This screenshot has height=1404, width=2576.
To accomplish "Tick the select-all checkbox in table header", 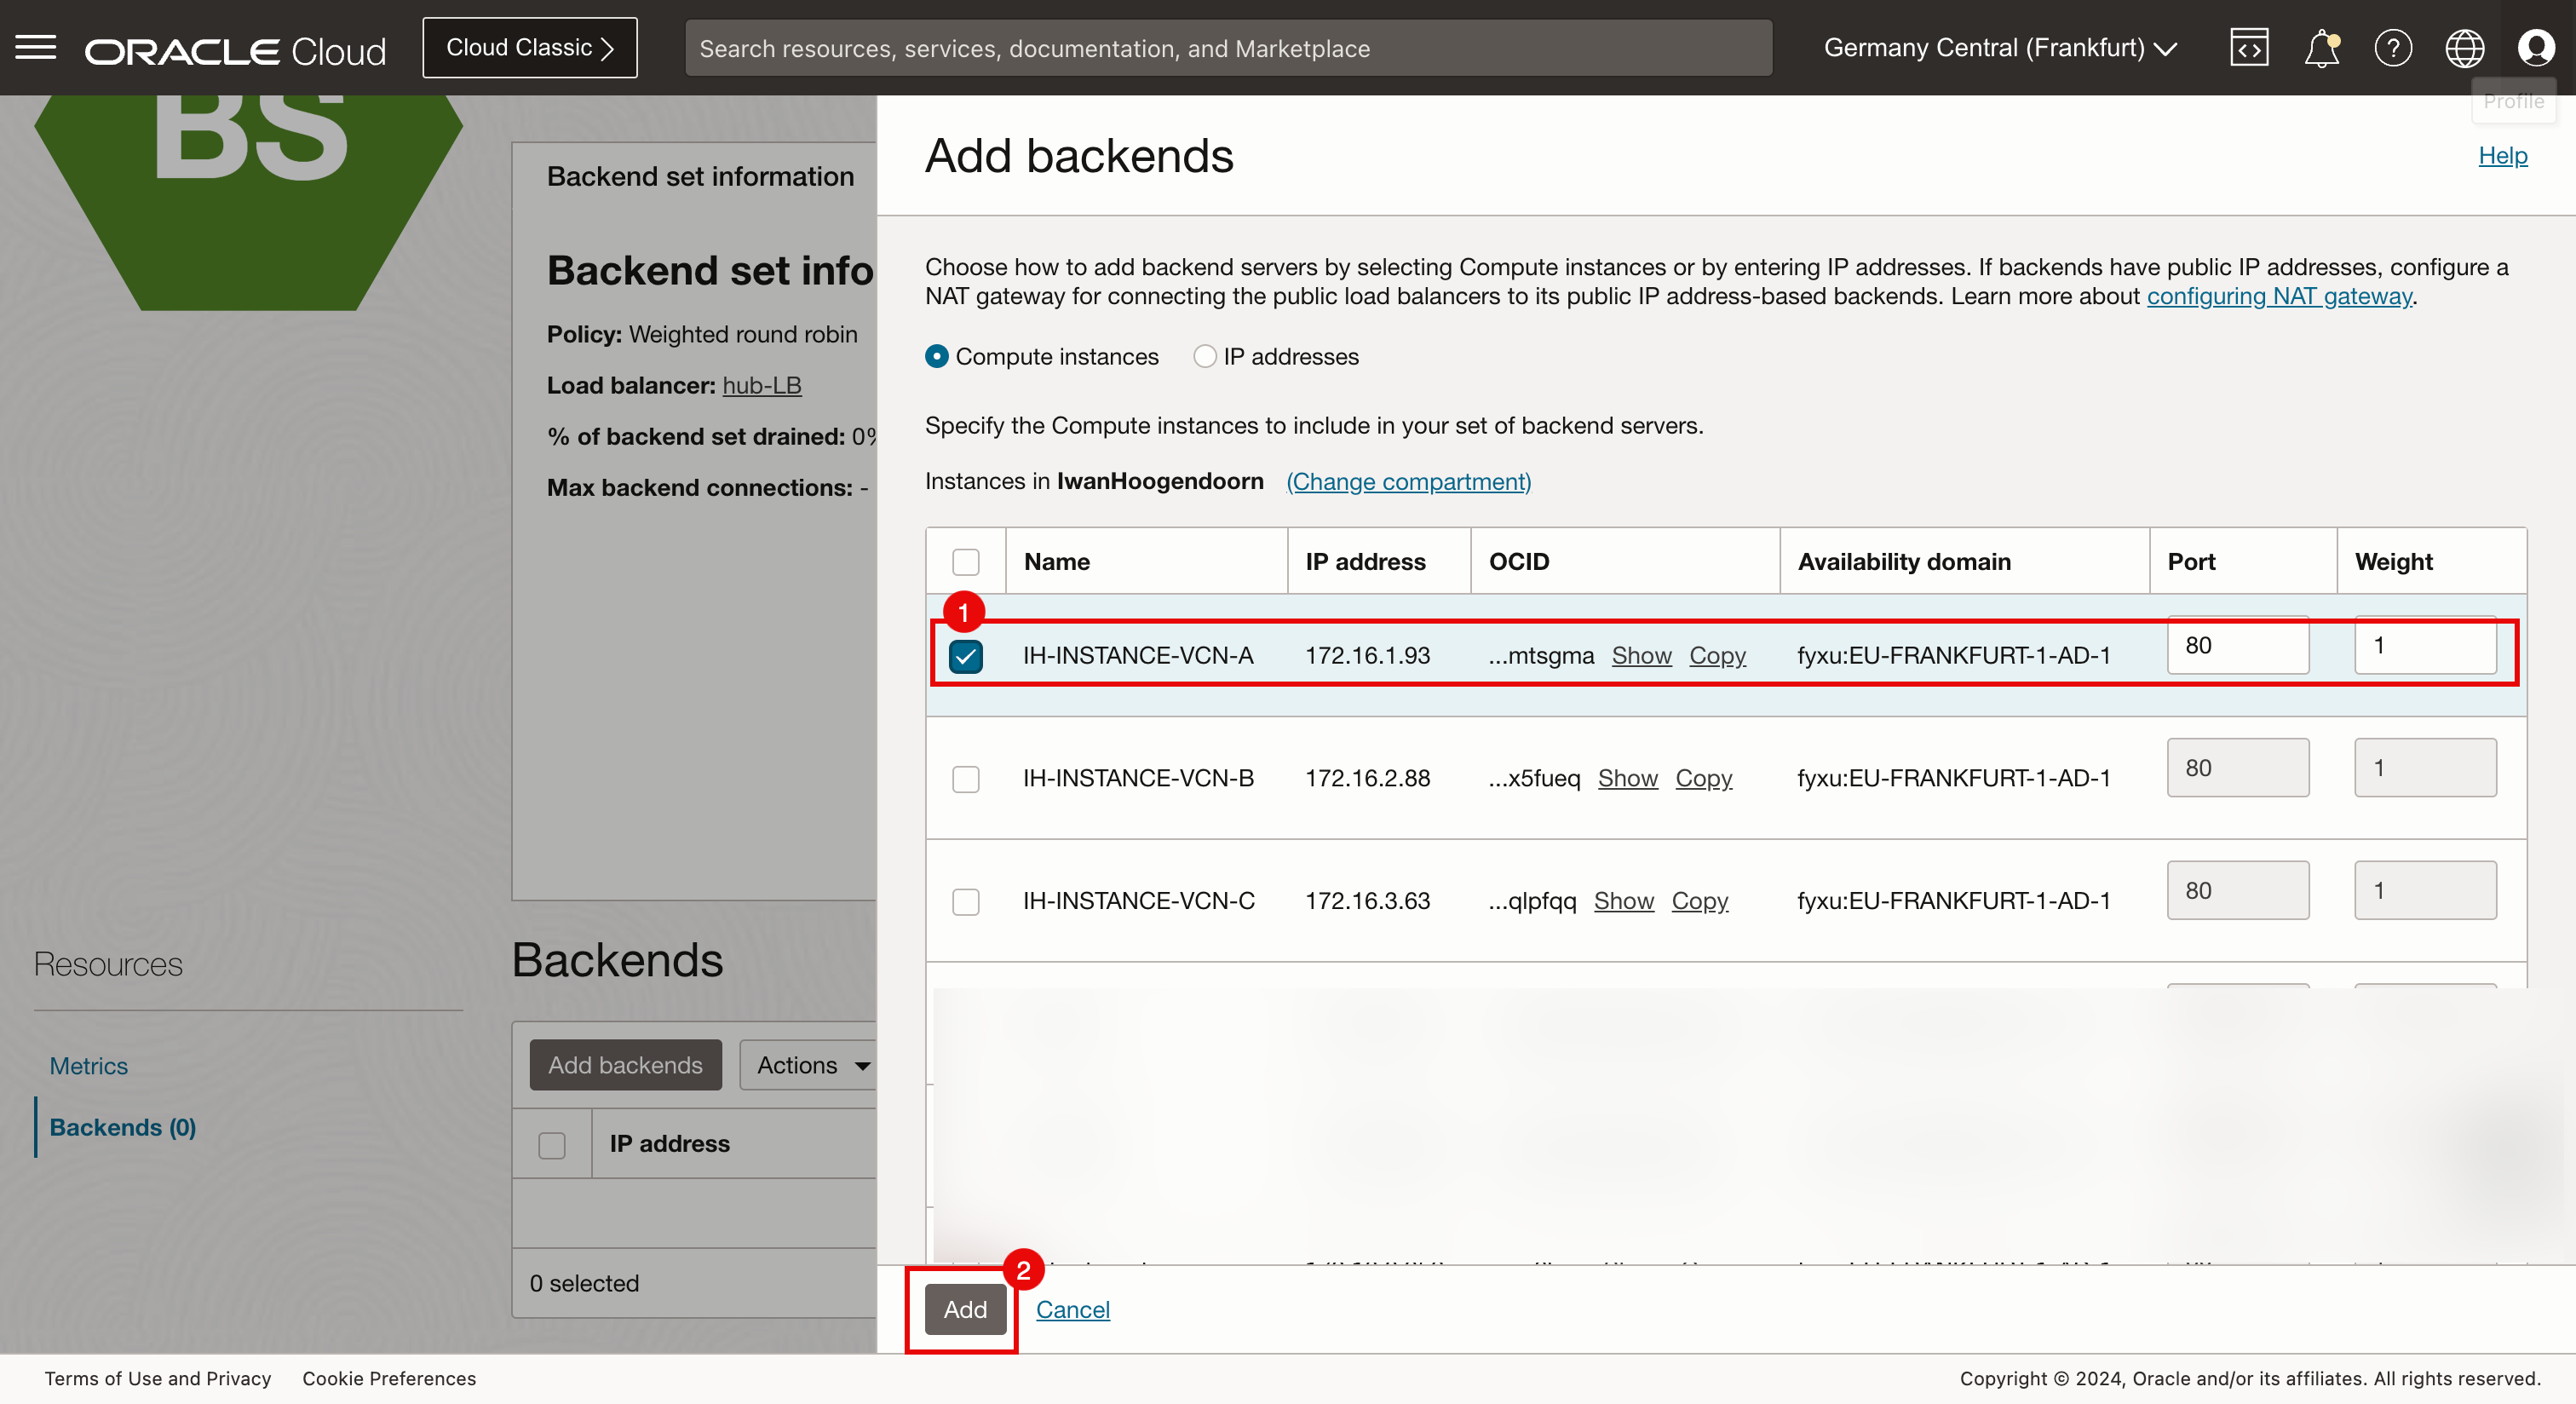I will tap(966, 562).
